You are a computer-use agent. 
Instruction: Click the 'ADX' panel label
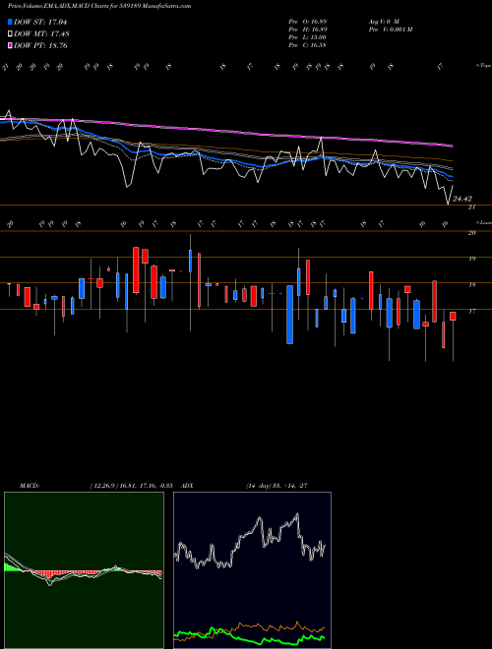[x=187, y=486]
